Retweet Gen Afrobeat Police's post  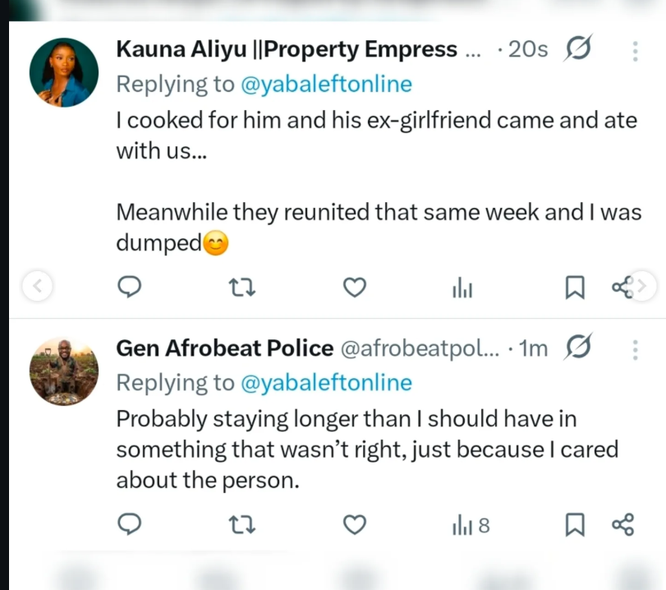click(241, 524)
